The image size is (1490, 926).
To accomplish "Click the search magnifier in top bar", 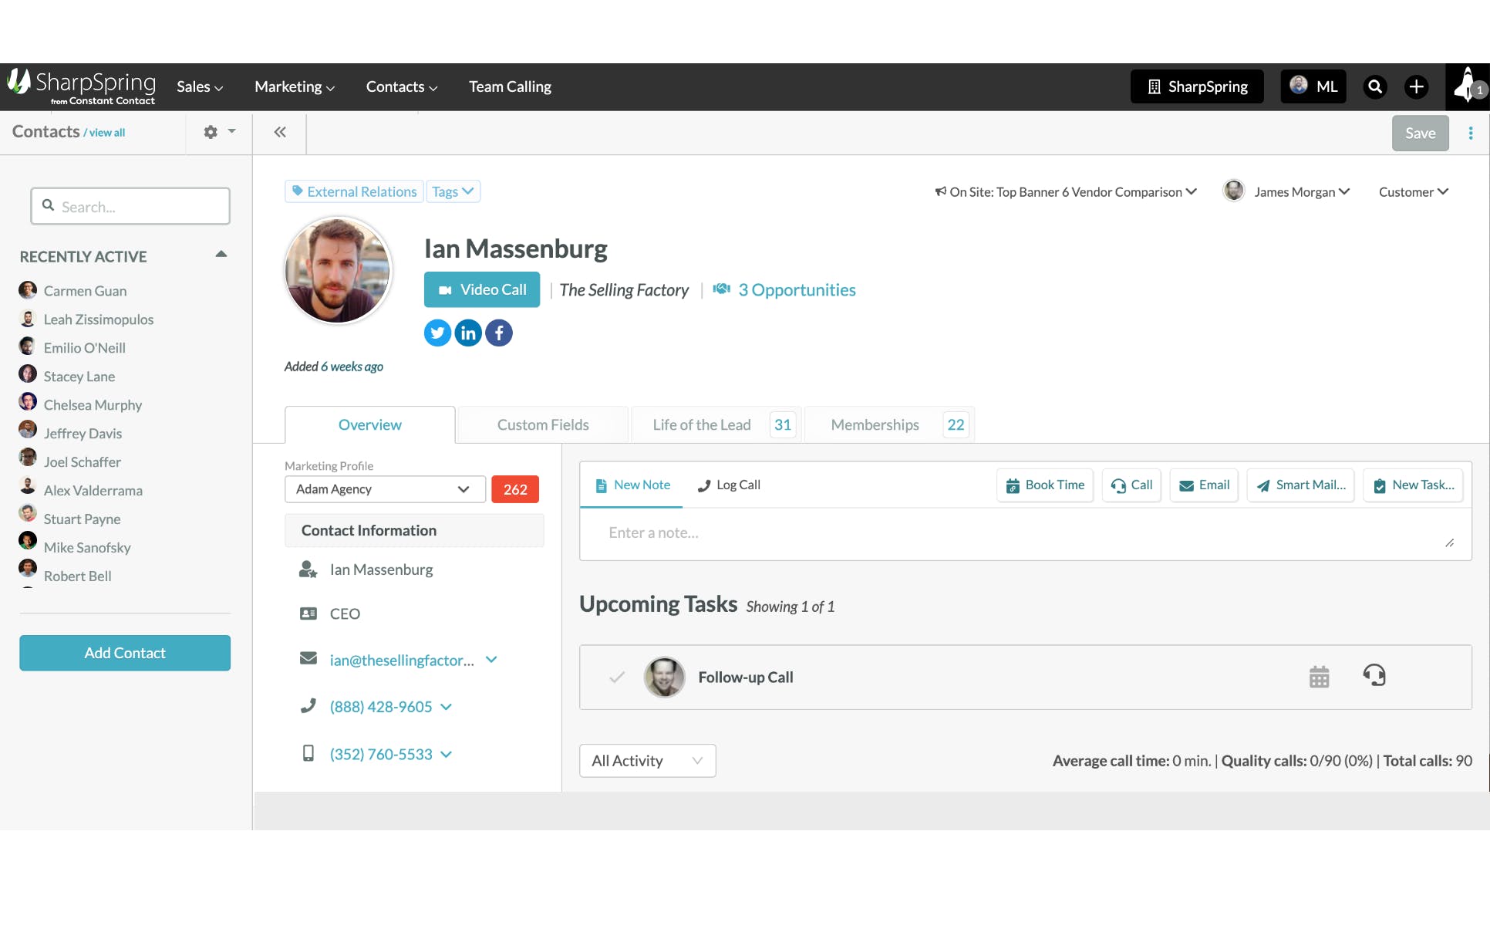I will pyautogui.click(x=1374, y=86).
